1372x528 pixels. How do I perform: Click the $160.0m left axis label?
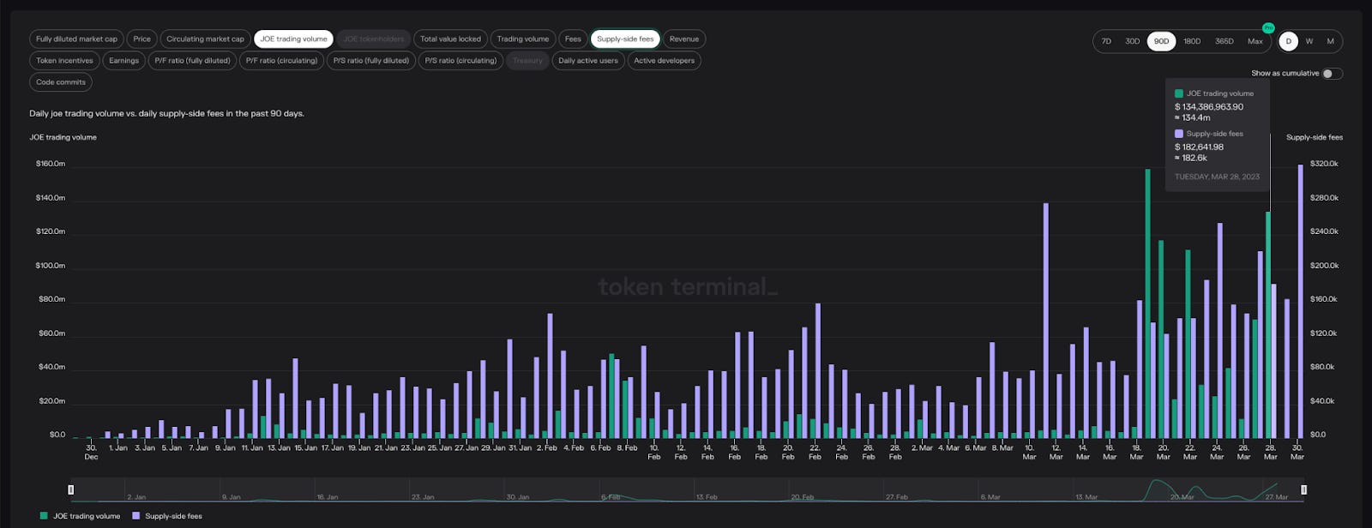[51, 164]
